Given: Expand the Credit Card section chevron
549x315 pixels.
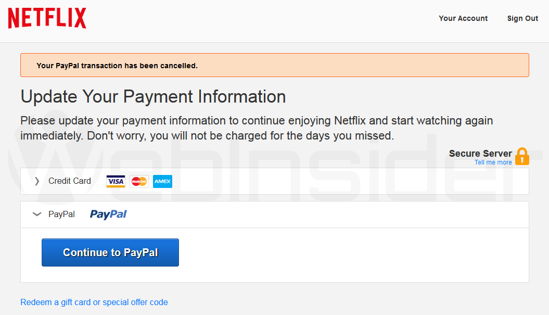Looking at the screenshot, I should tap(37, 181).
